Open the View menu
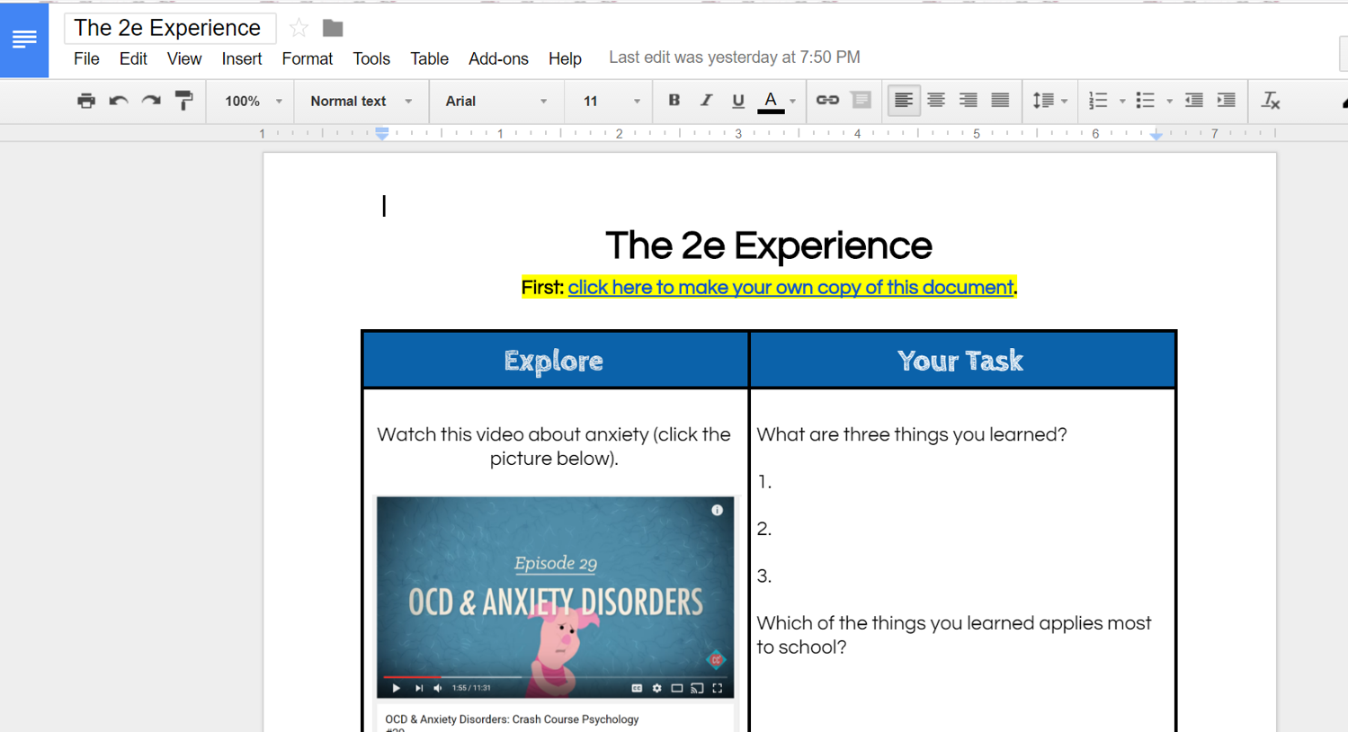The height and width of the screenshot is (732, 1348). tap(184, 59)
